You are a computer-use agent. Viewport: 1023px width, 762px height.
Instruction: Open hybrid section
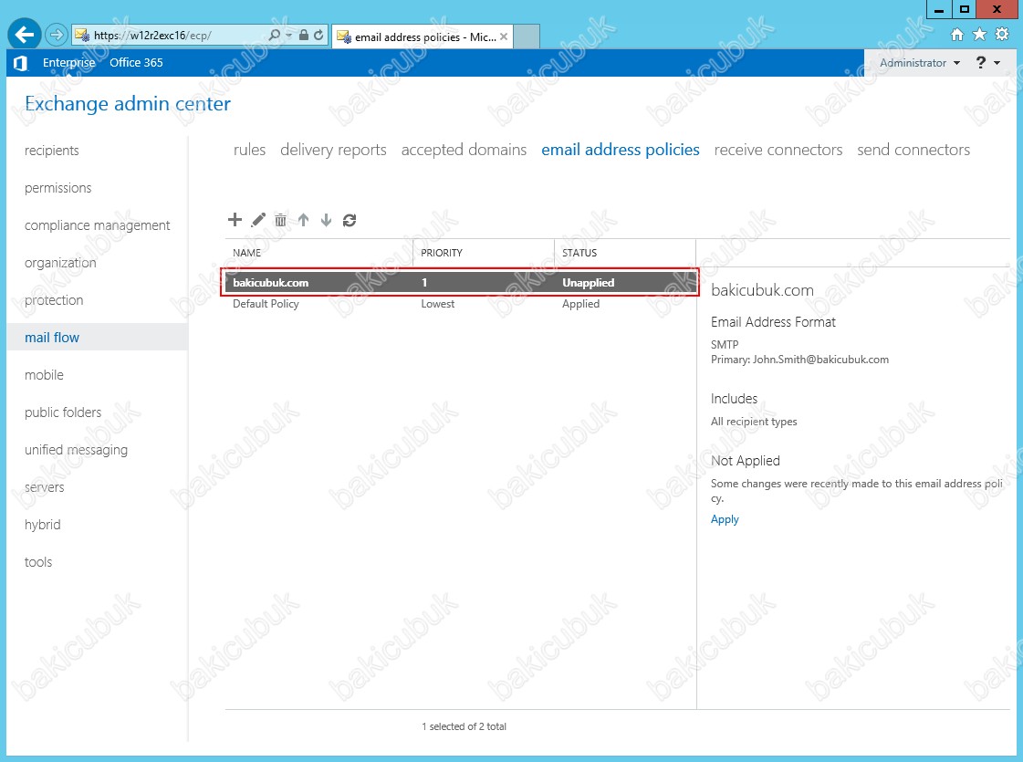tap(42, 525)
